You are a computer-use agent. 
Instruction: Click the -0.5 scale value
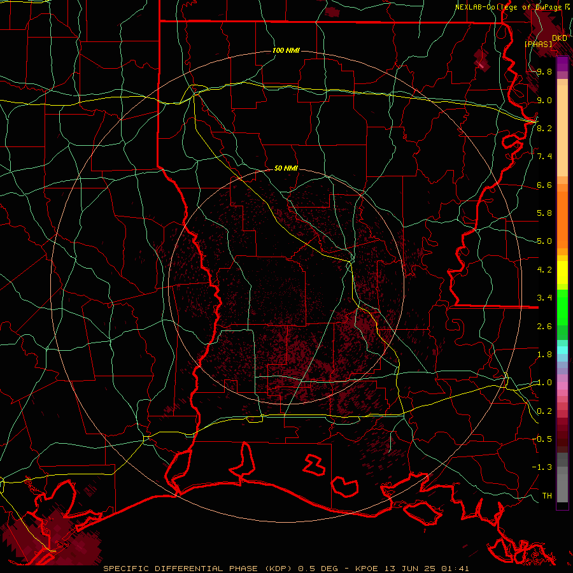click(x=542, y=439)
